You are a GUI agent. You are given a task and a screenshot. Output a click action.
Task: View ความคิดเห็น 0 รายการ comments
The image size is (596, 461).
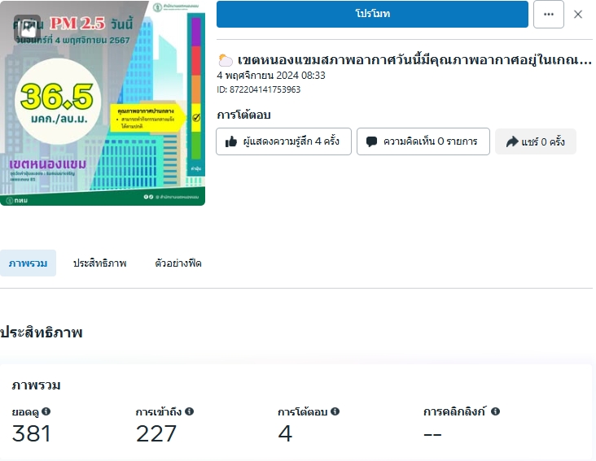pyautogui.click(x=423, y=141)
